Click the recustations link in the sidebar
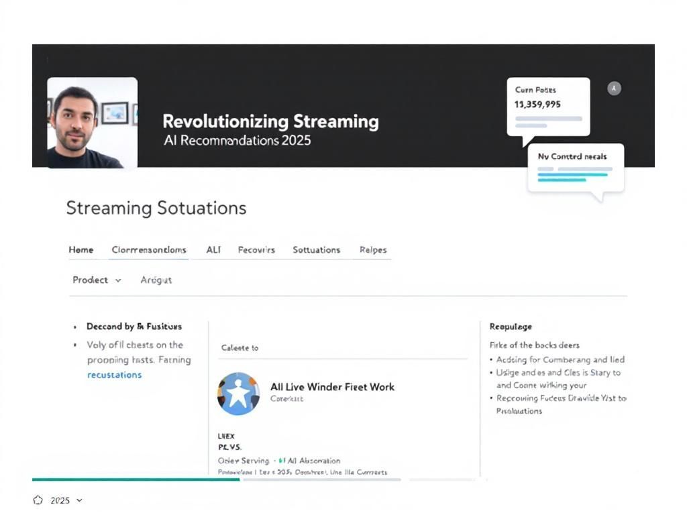 pos(114,374)
